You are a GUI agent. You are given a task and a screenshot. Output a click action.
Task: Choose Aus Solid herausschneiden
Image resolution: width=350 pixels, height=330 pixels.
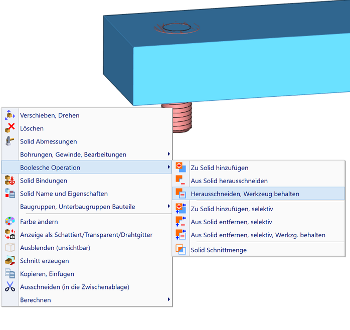pos(229,181)
